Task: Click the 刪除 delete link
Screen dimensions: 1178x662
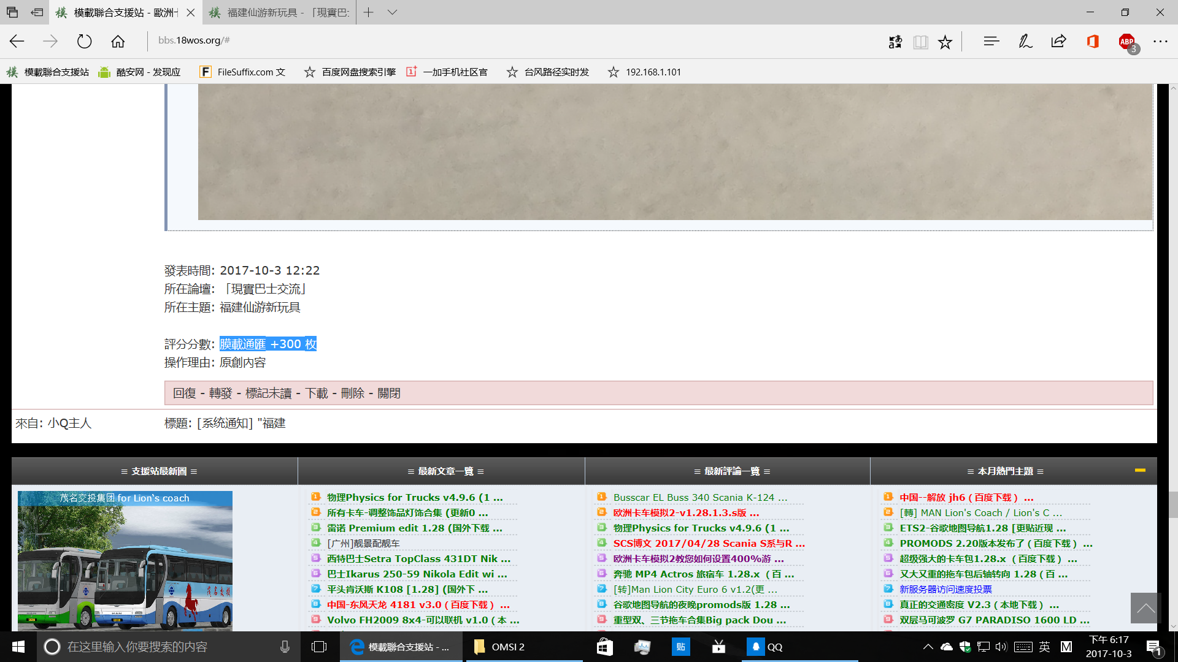Action: click(x=352, y=393)
